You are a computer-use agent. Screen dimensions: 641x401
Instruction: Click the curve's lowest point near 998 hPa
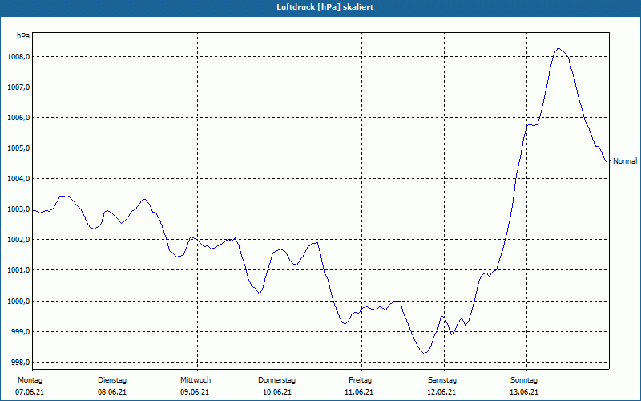click(425, 354)
